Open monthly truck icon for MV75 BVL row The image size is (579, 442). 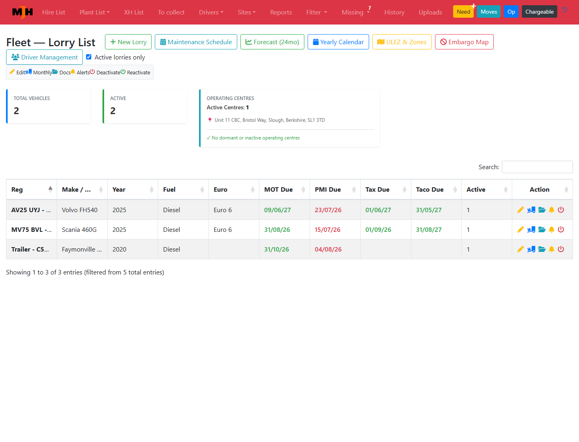click(x=531, y=229)
